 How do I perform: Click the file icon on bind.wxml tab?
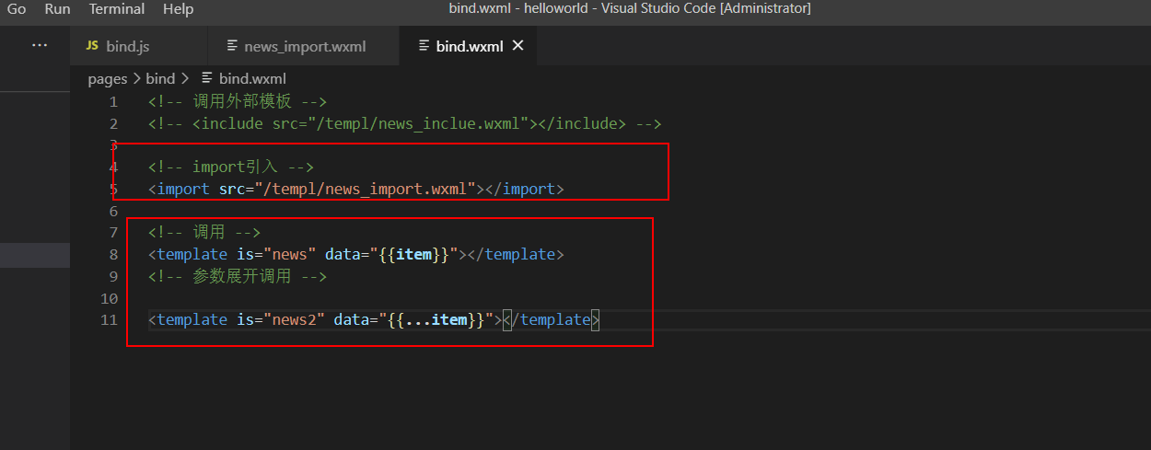pos(424,46)
